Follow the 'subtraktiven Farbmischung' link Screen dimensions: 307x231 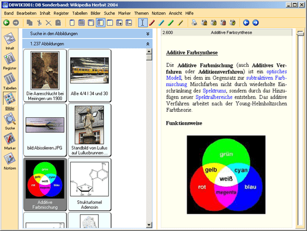pyautogui.click(x=266, y=78)
